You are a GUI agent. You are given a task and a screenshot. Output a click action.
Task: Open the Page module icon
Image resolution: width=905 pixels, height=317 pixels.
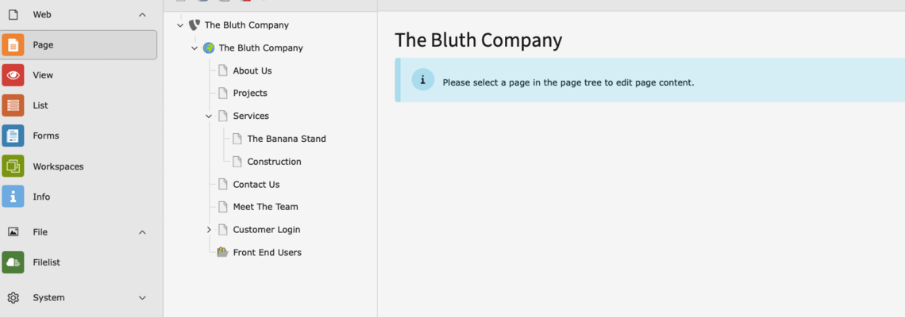13,45
